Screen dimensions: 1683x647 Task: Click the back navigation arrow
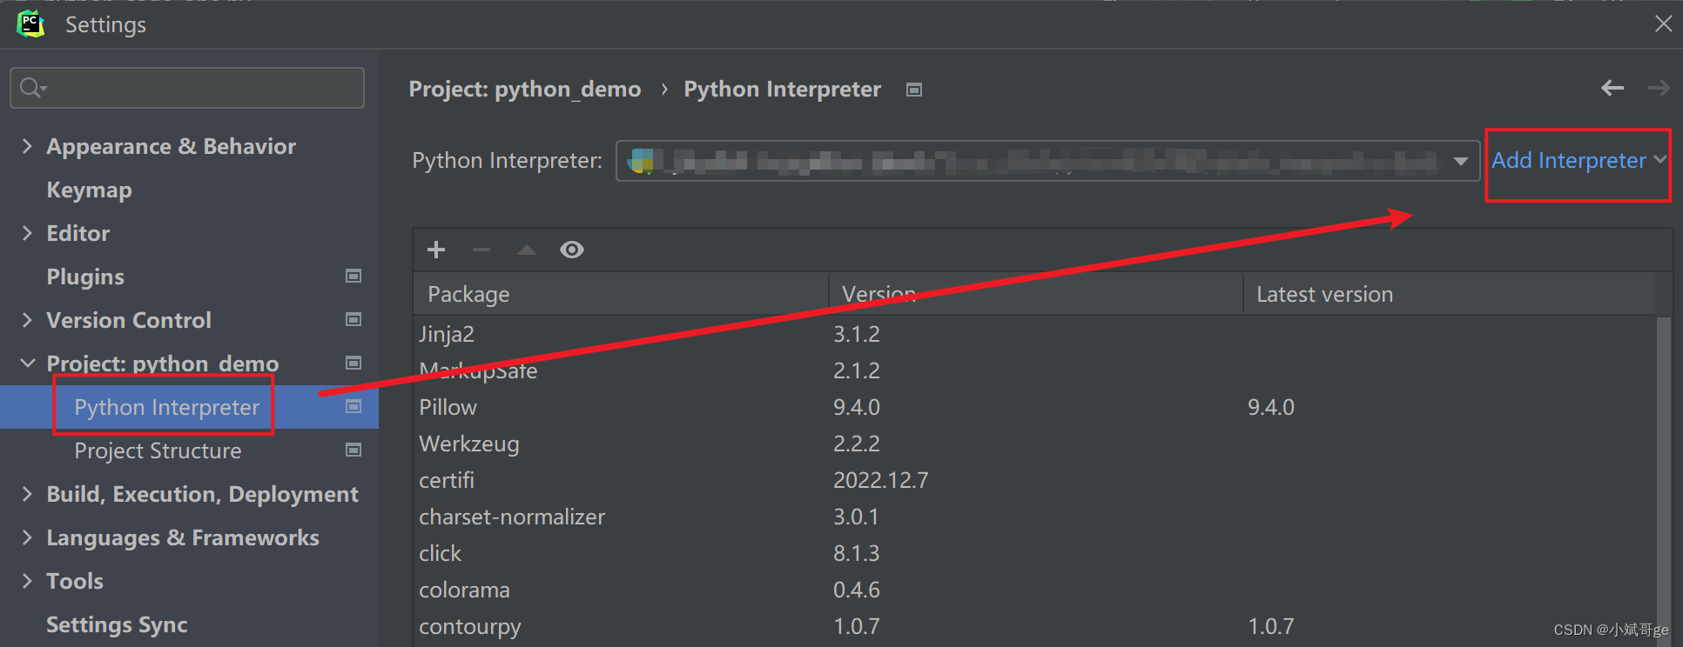[x=1612, y=88]
